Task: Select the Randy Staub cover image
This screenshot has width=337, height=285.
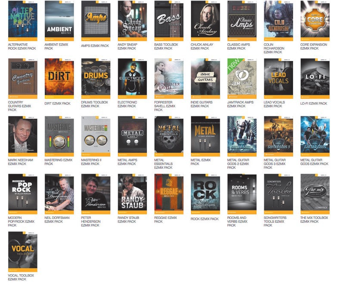Action: 132,194
